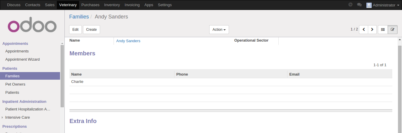The height and width of the screenshot is (133, 402).
Task: Switch to list view icon
Action: pos(383,30)
